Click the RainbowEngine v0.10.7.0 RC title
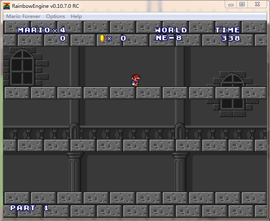Screen dimensions: 270x221 [45, 6]
